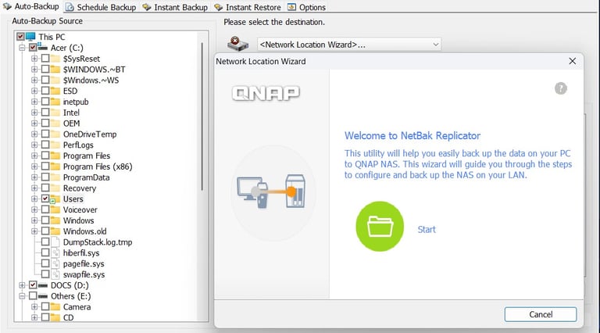Check the Program Files (x86) checkbox
The image size is (600, 333).
[45, 166]
